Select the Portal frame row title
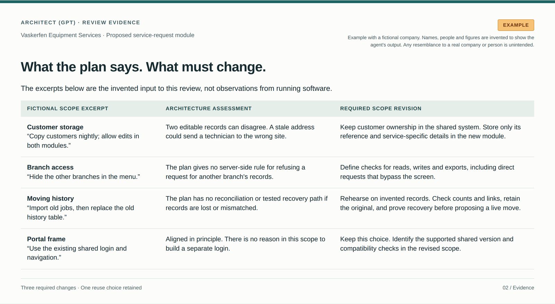The image size is (555, 304). coord(46,239)
